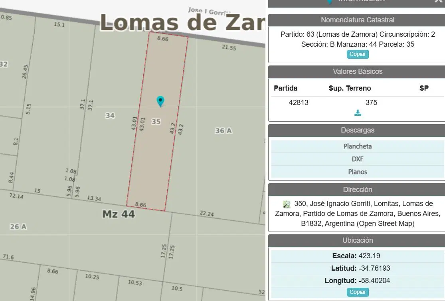The image size is (445, 301).
Task: Open the Plancheta download
Action: (358, 146)
